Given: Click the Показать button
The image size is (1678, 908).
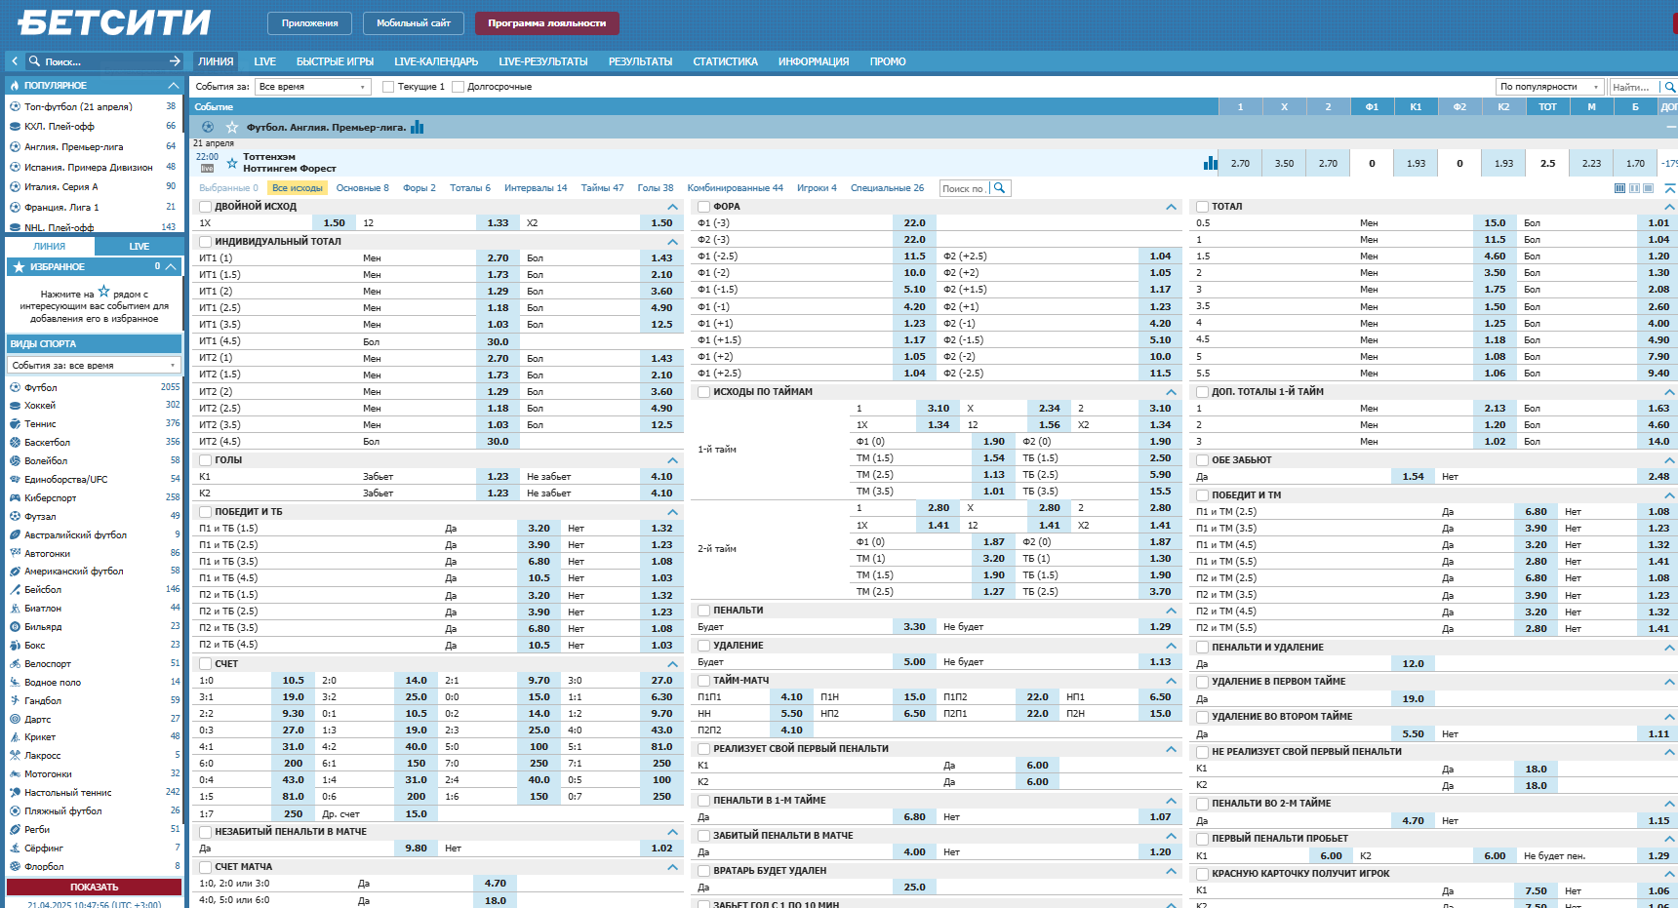Looking at the screenshot, I should coord(95,888).
